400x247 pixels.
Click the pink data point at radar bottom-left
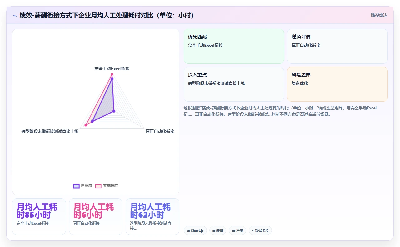(86, 125)
